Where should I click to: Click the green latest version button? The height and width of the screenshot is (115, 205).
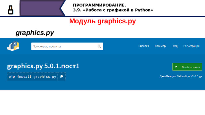click(187, 67)
